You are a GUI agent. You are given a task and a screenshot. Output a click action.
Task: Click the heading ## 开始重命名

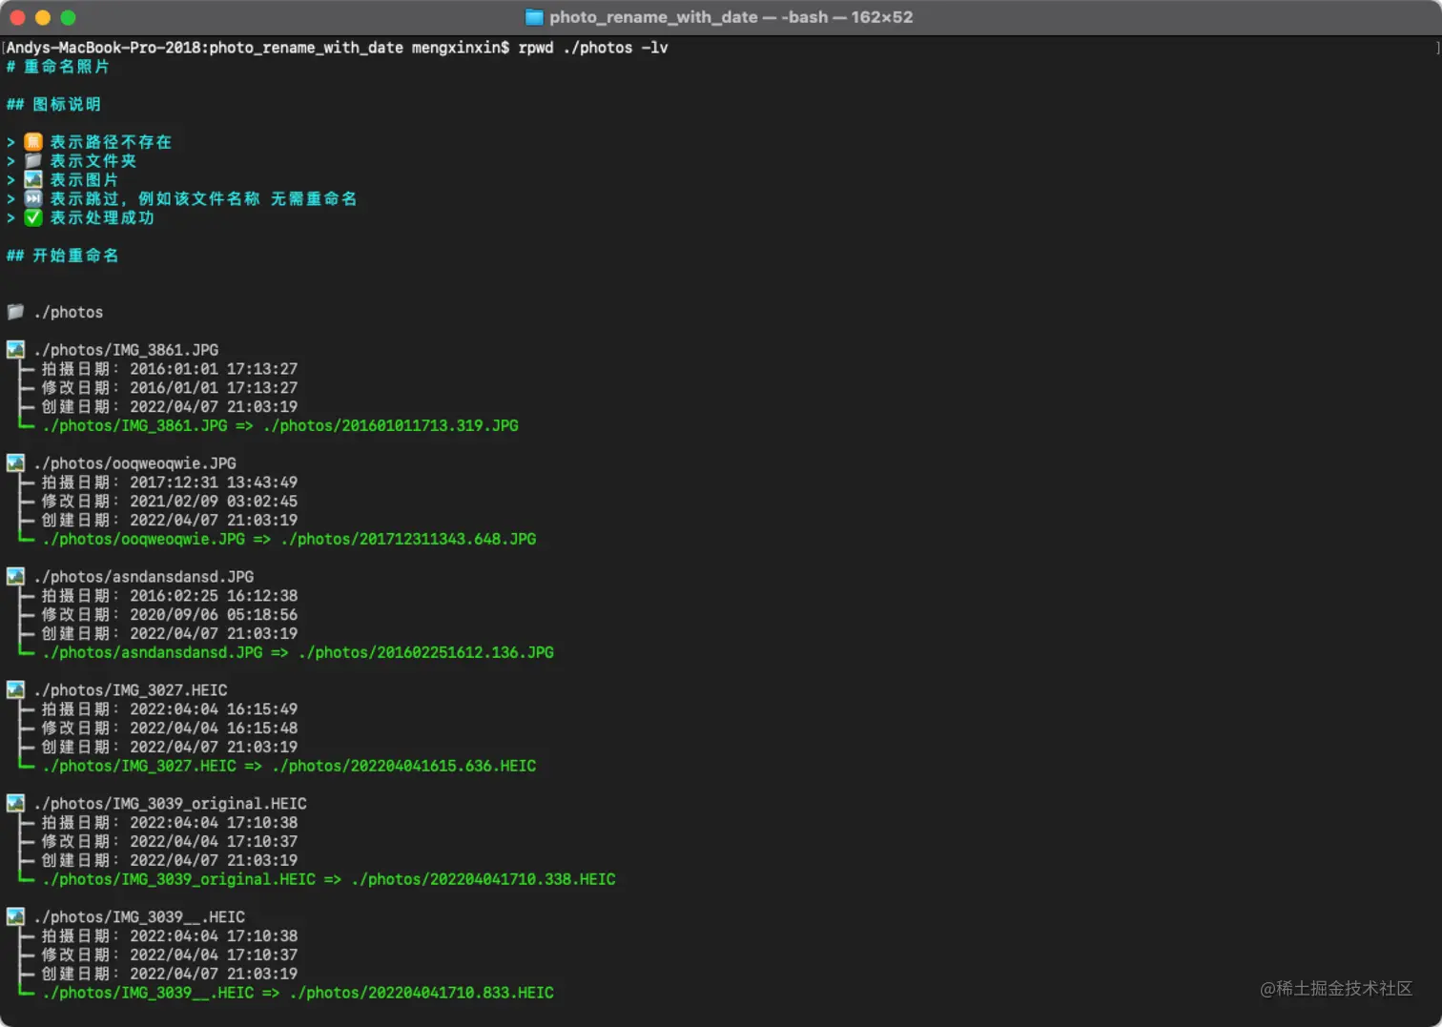click(62, 256)
